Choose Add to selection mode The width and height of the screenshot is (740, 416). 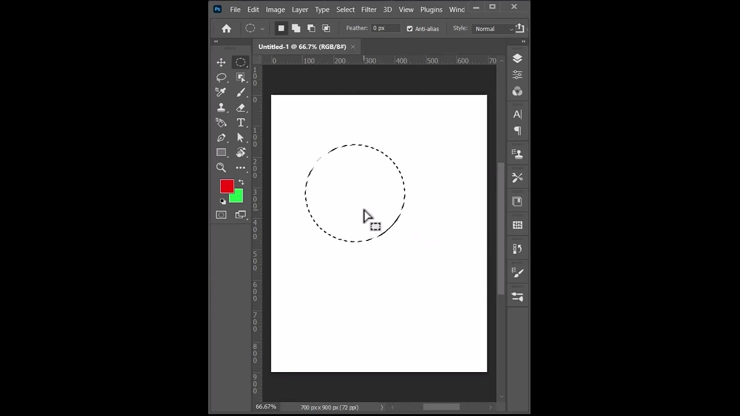pos(296,28)
